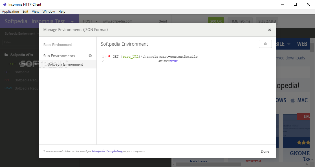This screenshot has height=167, width=315.
Task: Click the 200 OK status badge
Action: point(216,21)
